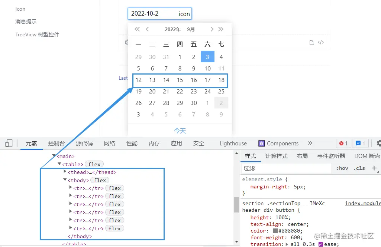Expand the thead node

(x=65, y=172)
